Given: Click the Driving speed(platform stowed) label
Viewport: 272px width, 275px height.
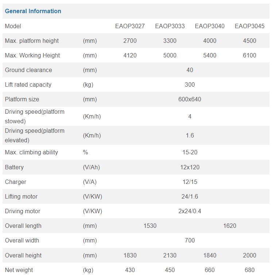Looking at the screenshot, I should click(x=35, y=116).
